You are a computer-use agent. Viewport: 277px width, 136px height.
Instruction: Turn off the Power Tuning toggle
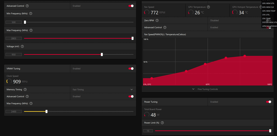click(x=269, y=102)
